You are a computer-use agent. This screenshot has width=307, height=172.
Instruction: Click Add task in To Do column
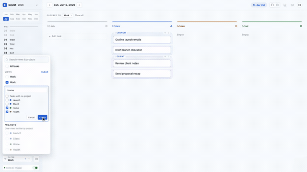(77, 36)
